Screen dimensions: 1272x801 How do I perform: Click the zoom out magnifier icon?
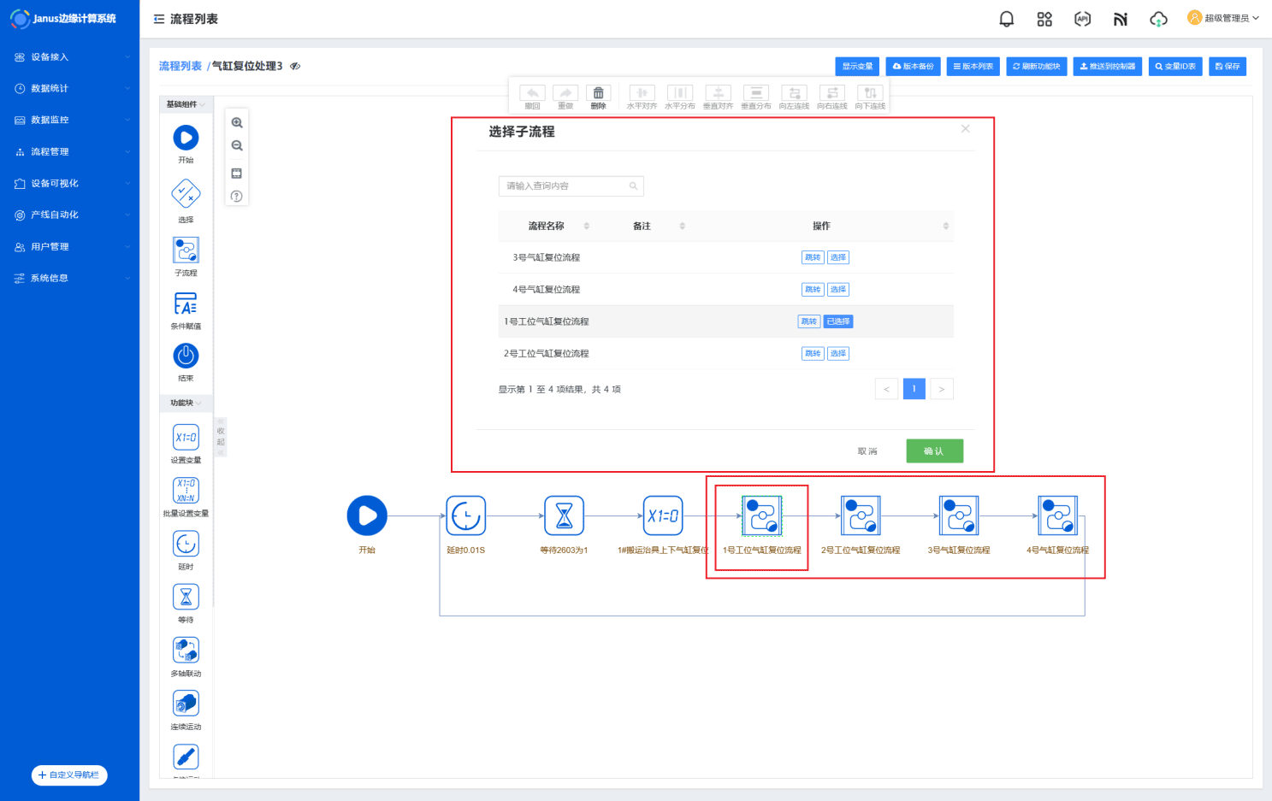pyautogui.click(x=237, y=146)
